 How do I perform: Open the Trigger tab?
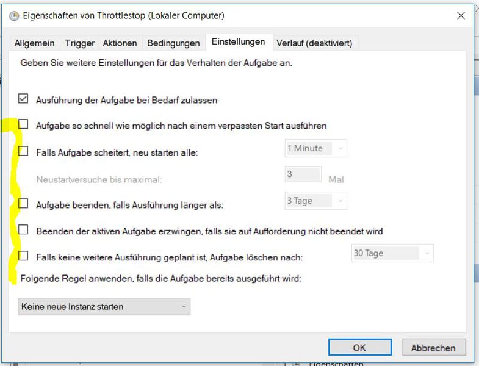(x=79, y=43)
